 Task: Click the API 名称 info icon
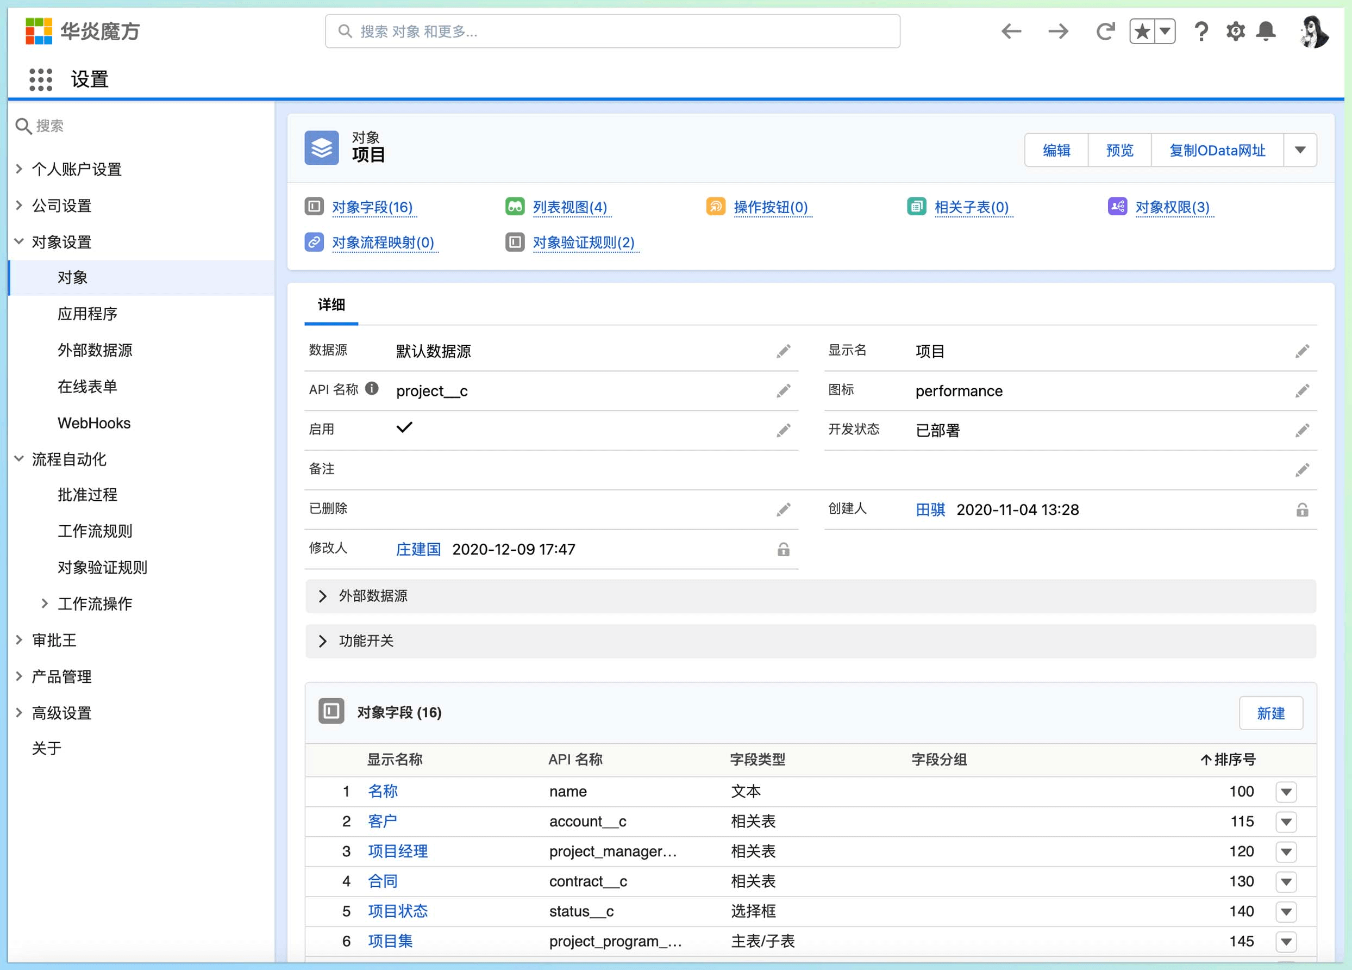372,389
